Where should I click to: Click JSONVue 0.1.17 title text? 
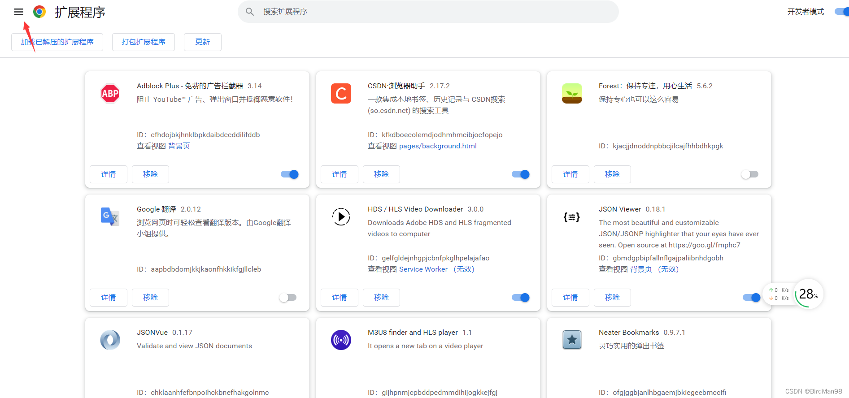point(165,333)
